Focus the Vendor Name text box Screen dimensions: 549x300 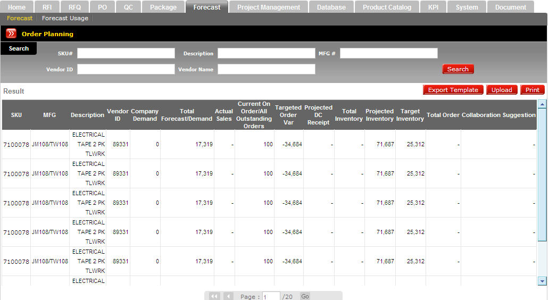coord(266,69)
